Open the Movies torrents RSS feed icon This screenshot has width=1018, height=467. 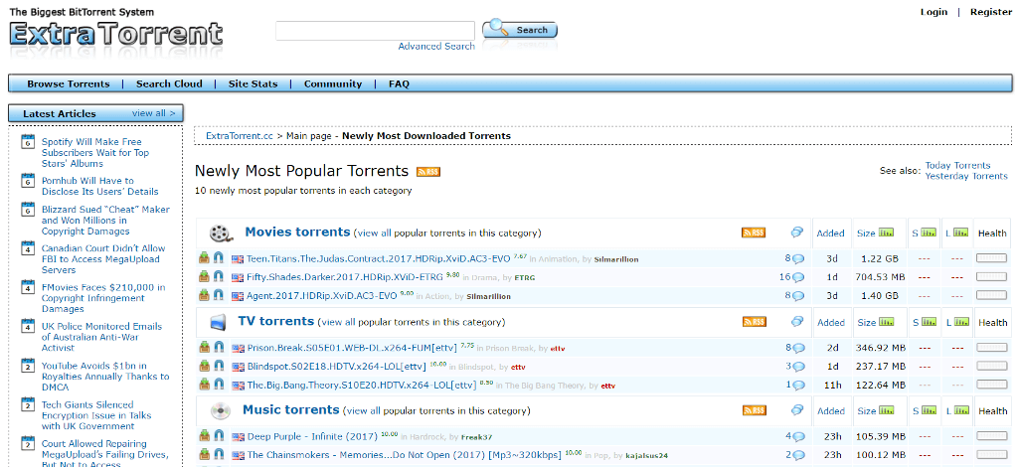754,233
